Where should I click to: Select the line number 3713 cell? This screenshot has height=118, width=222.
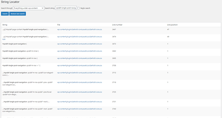pos(114,73)
